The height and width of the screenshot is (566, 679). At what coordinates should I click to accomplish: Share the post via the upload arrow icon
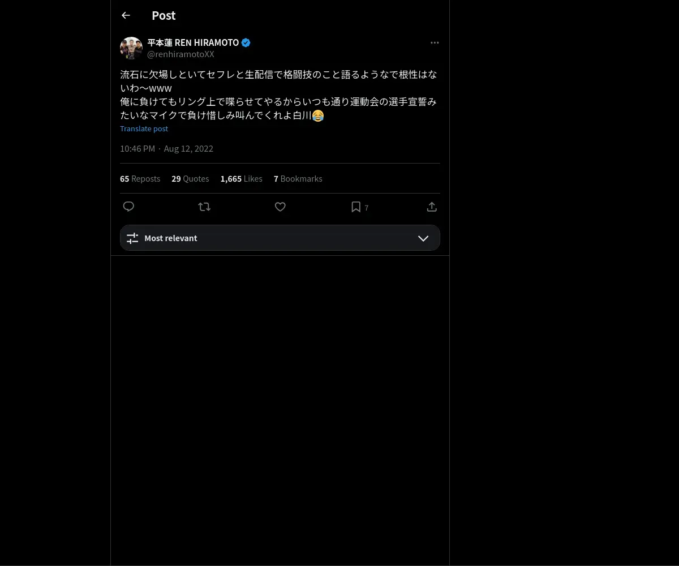(x=432, y=207)
